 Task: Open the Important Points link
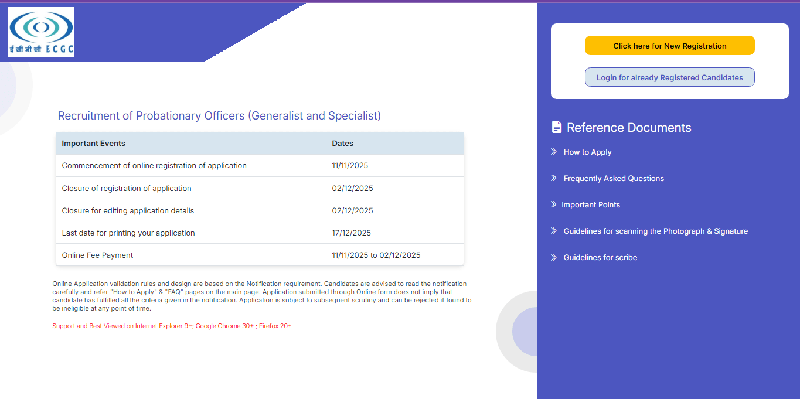pos(590,205)
